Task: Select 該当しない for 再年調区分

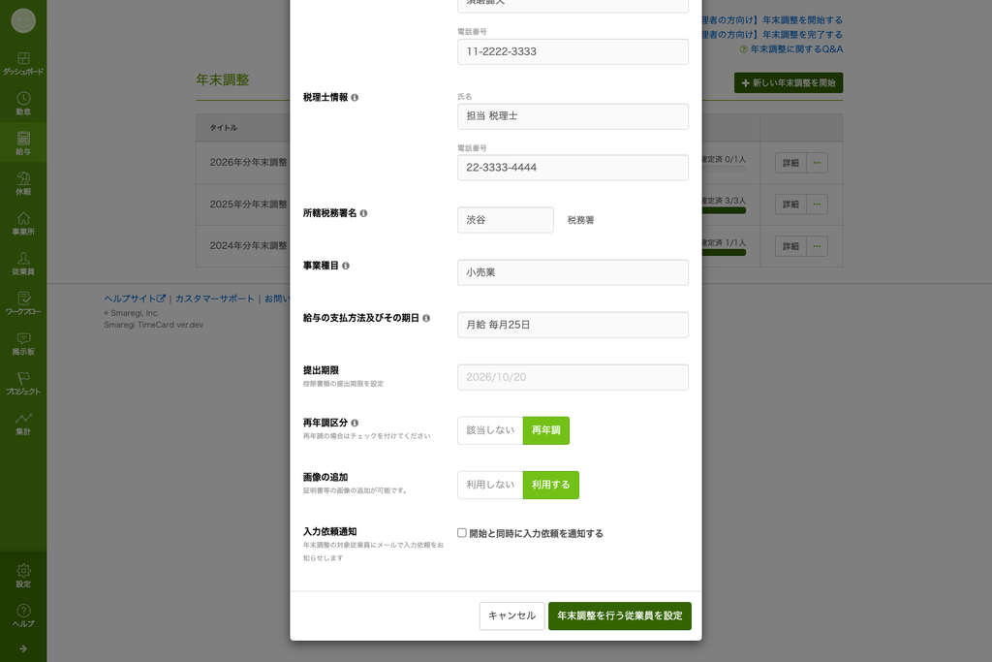Action: [490, 430]
